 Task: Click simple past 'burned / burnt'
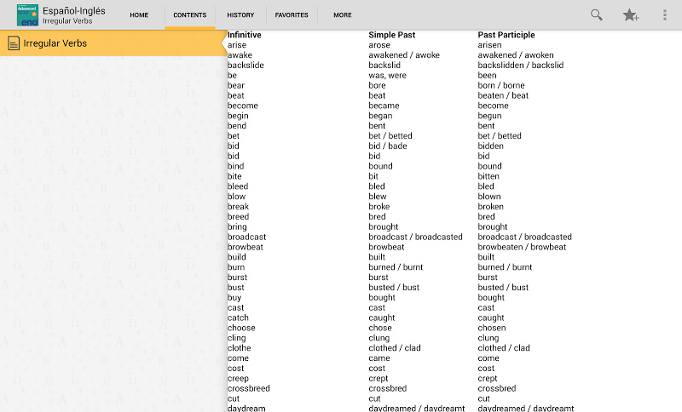click(396, 267)
